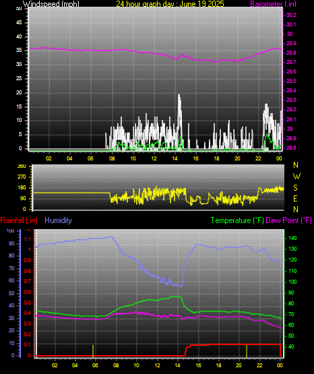Click the 90 value on the wind direction axis
The image size is (314, 374).
tap(23, 198)
